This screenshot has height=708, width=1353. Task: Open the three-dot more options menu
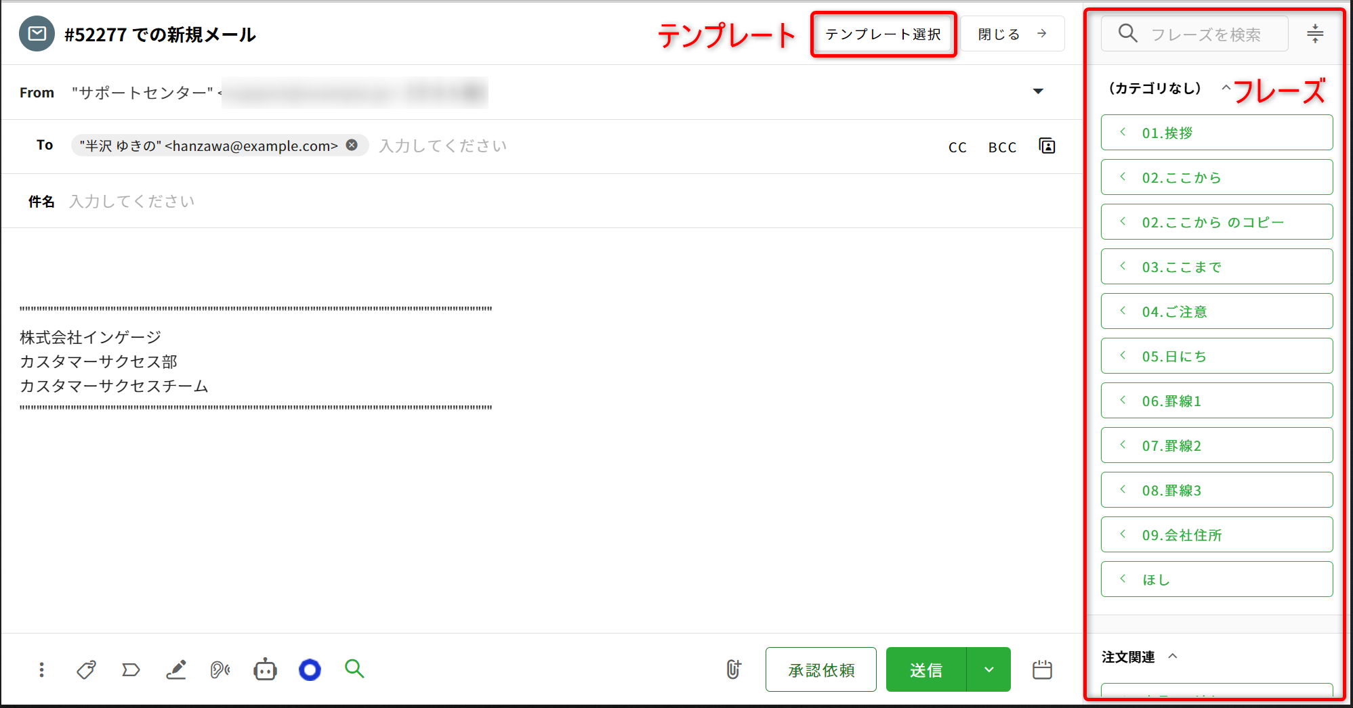click(x=41, y=669)
